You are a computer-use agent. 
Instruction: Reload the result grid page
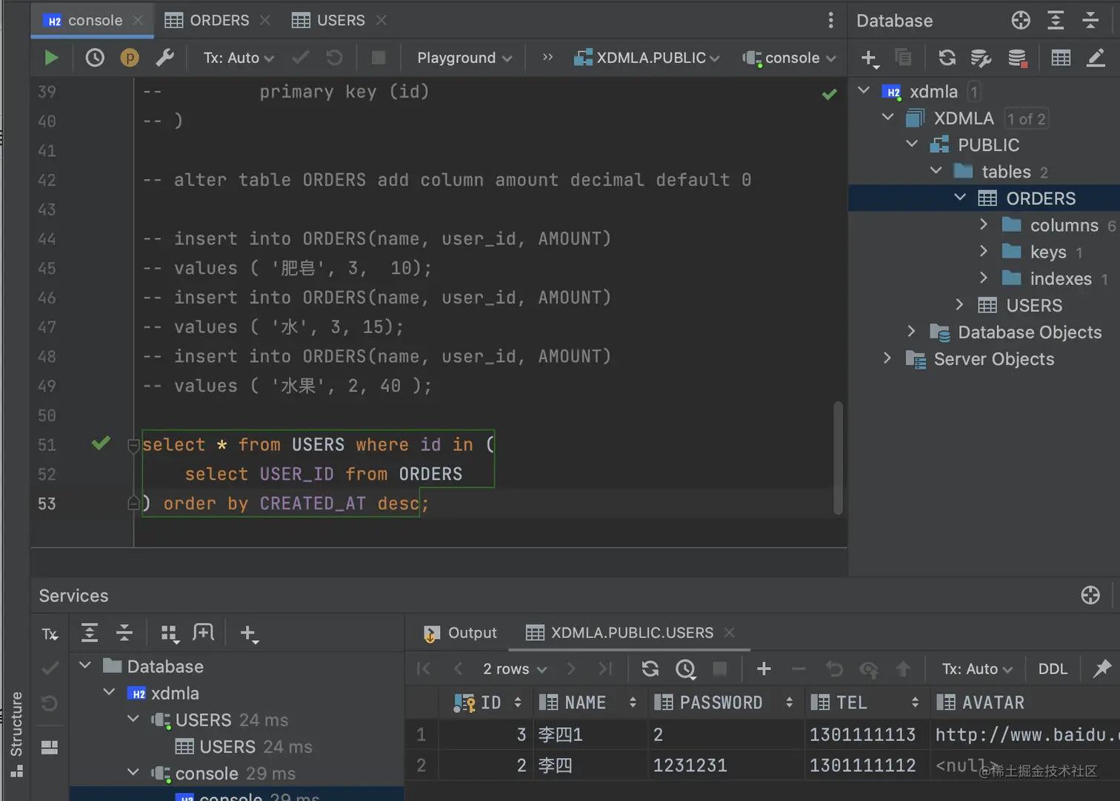point(650,669)
